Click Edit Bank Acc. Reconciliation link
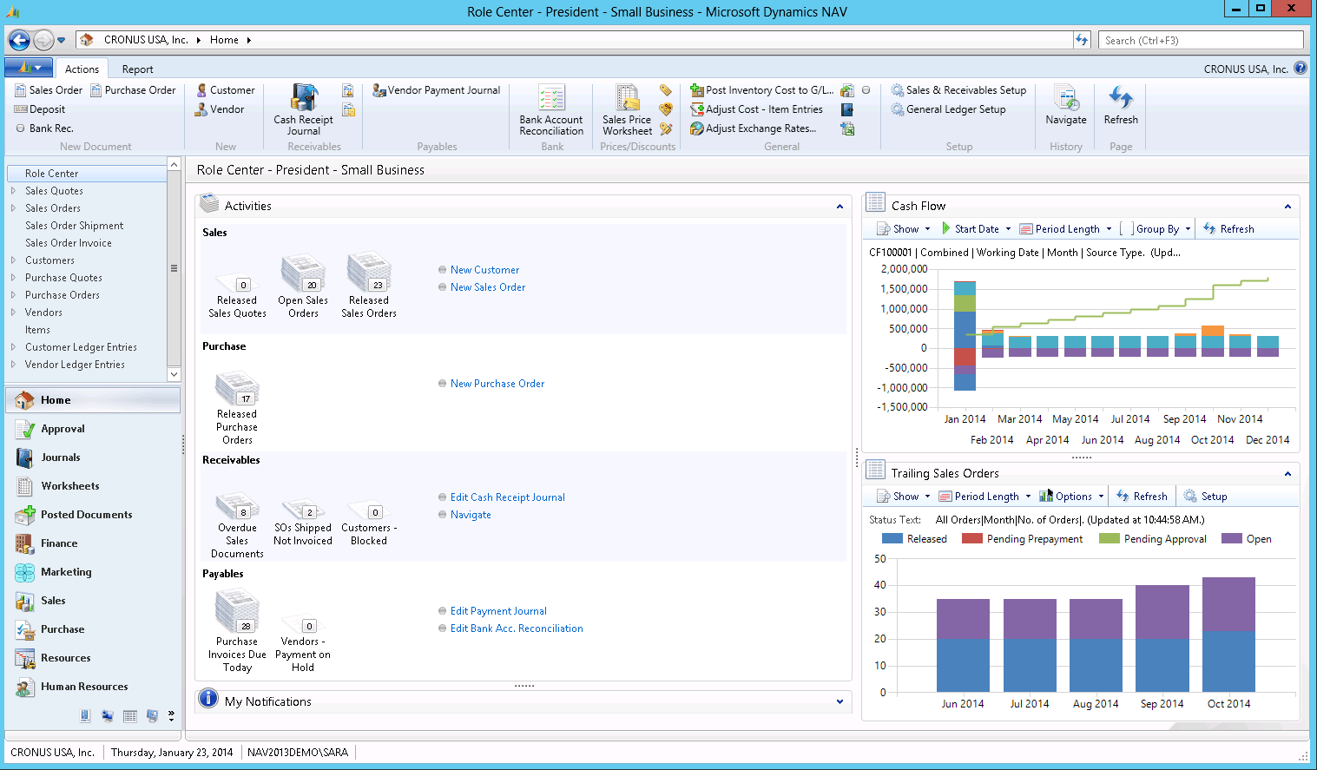 click(x=517, y=629)
